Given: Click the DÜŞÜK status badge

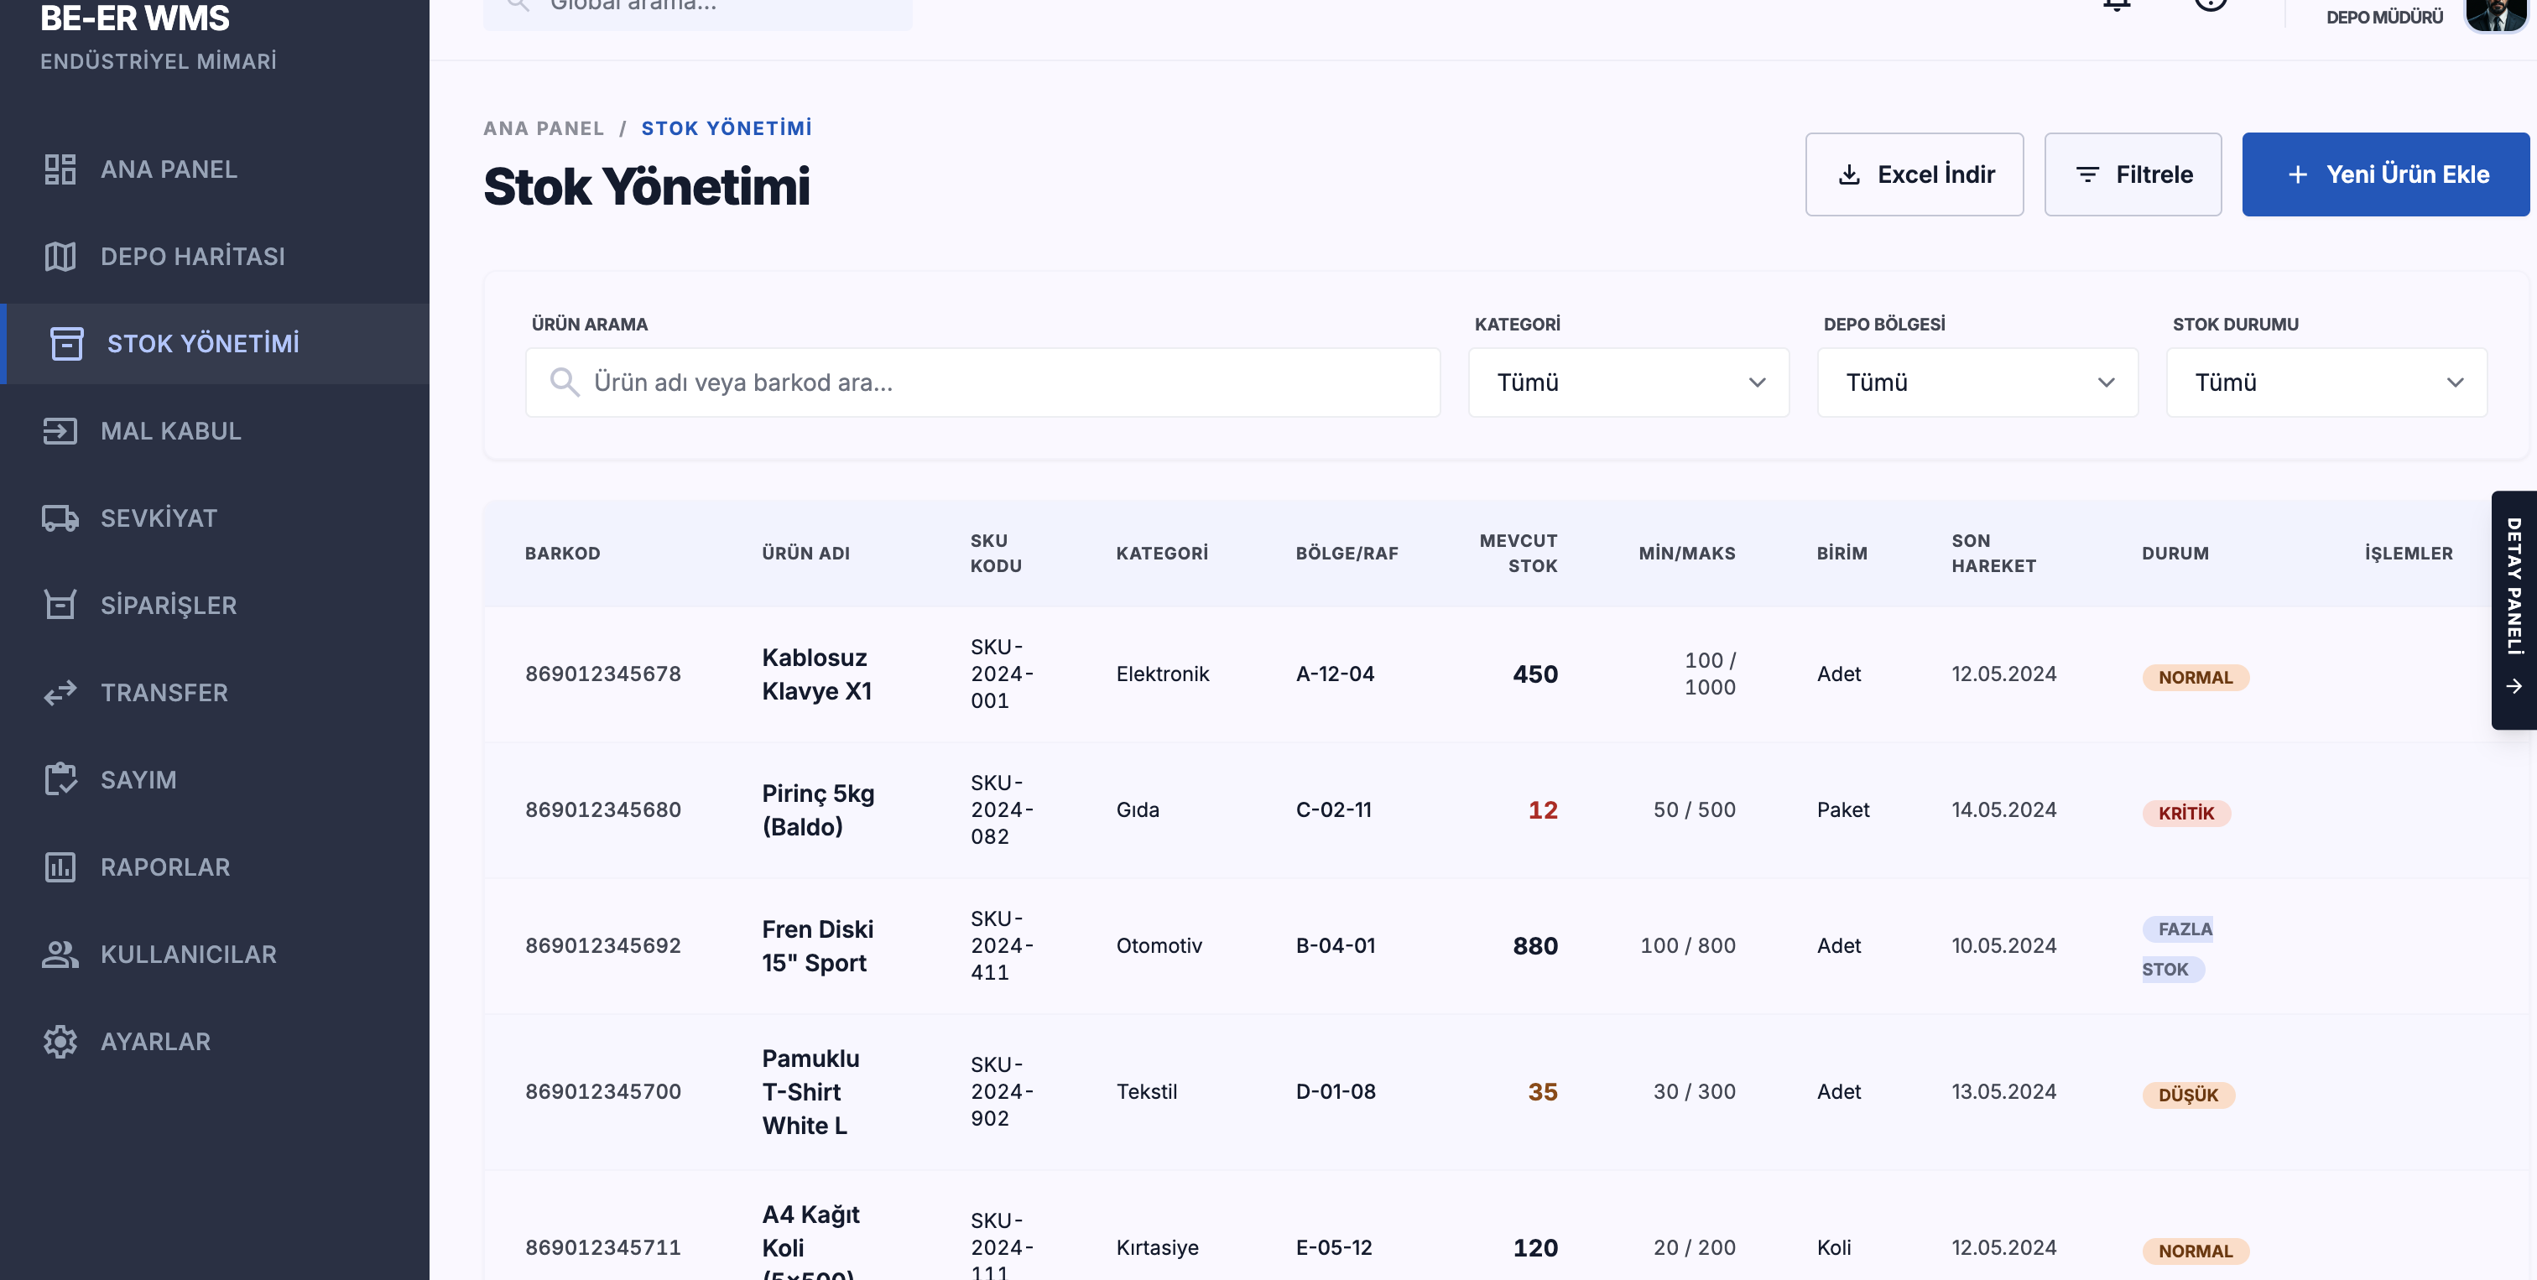Looking at the screenshot, I should pos(2187,1095).
